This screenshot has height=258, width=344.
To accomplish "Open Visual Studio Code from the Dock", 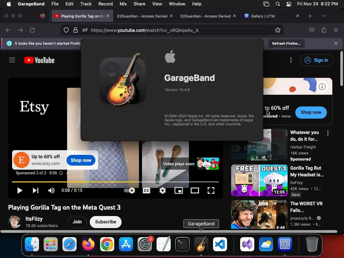I will click(220, 244).
